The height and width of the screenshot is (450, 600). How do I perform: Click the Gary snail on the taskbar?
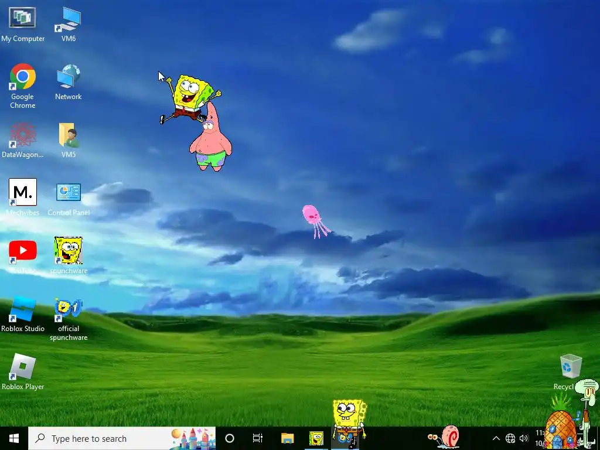444,436
